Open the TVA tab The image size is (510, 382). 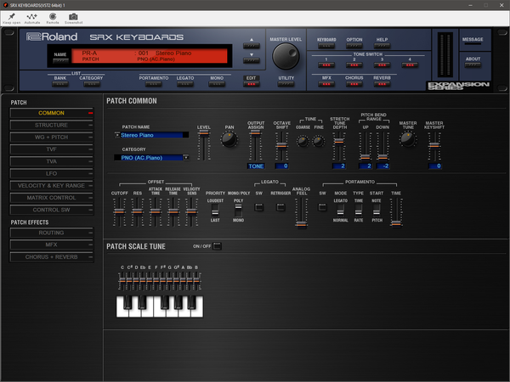[x=51, y=161]
